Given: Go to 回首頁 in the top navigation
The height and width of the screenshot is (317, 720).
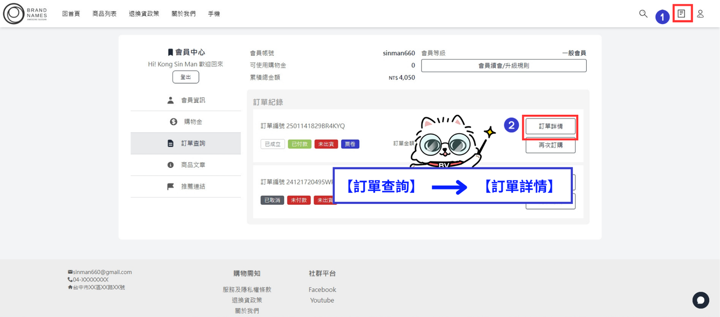Looking at the screenshot, I should coord(71,14).
